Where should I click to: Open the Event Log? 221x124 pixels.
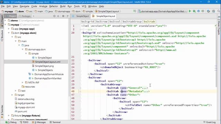pyautogui.click(x=210, y=122)
